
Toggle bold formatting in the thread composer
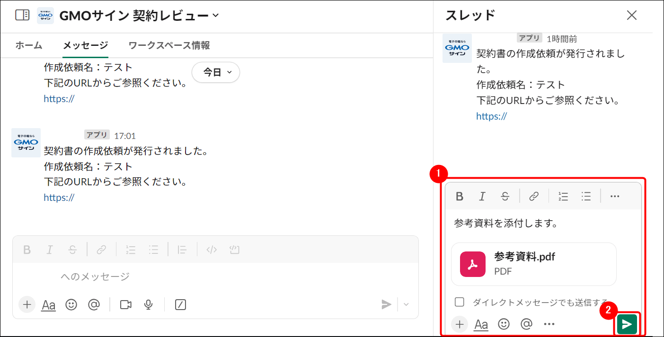click(x=460, y=196)
